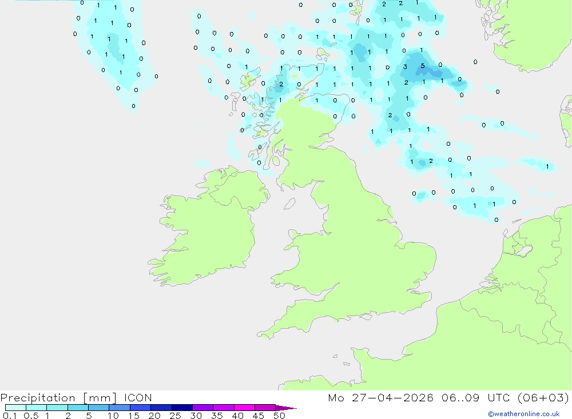Screen dimensions: 572x419
Task: Click the legend swatch between 10 and 15
Action: 120,408
